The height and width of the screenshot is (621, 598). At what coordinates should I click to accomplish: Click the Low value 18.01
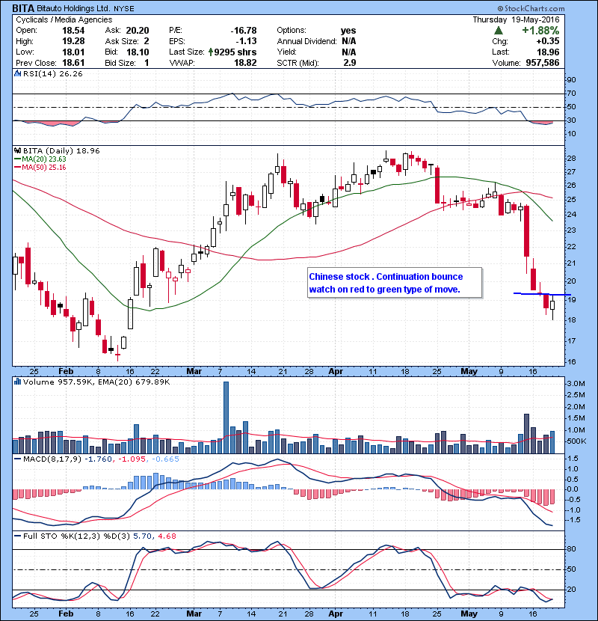pos(73,52)
